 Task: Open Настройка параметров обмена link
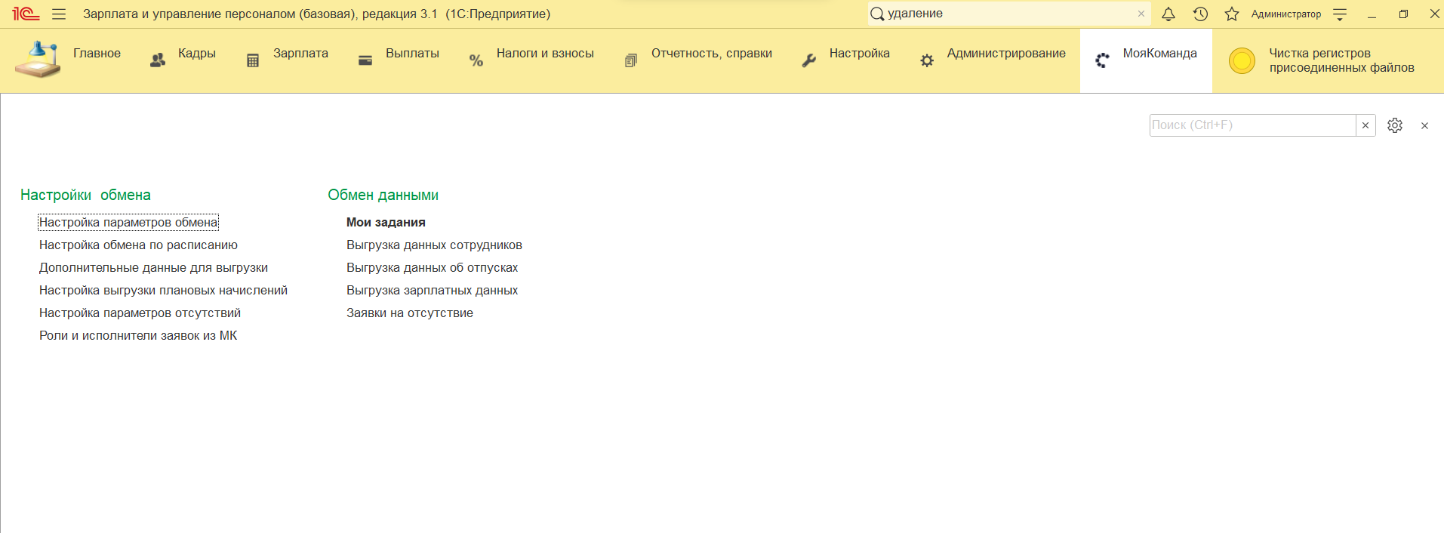(x=128, y=222)
